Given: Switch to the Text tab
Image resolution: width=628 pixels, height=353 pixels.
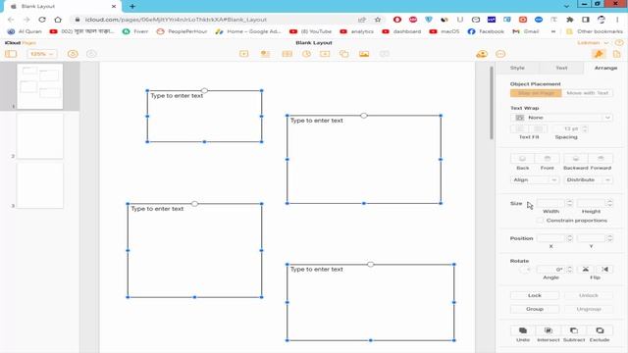Looking at the screenshot, I should tap(561, 68).
